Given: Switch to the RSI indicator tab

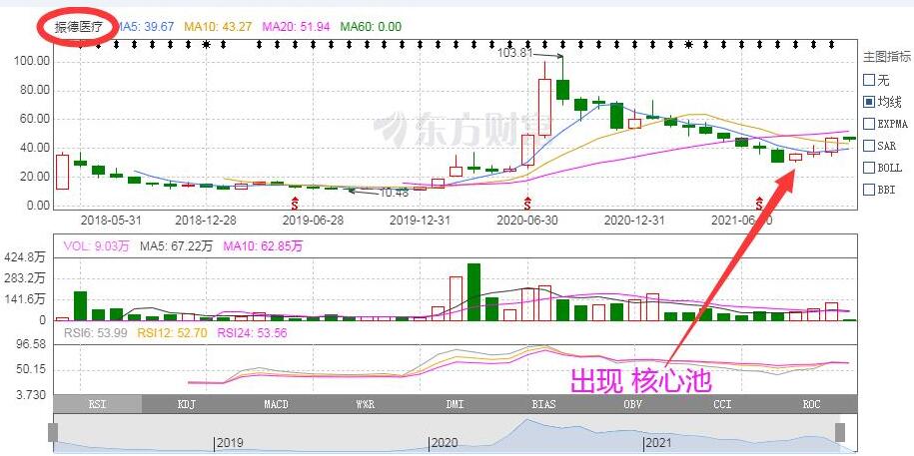Looking at the screenshot, I should click(x=97, y=404).
